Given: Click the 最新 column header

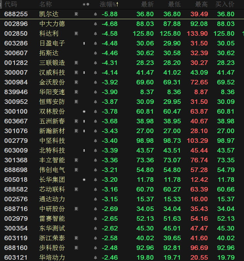Looking at the screenshot, I should tap(147, 4).
